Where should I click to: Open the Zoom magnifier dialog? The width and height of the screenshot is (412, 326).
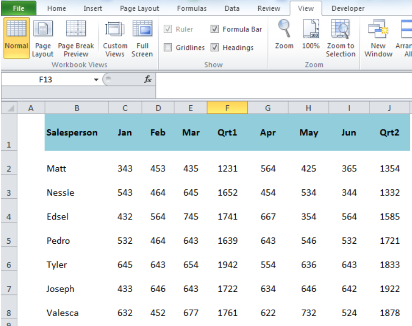(284, 35)
